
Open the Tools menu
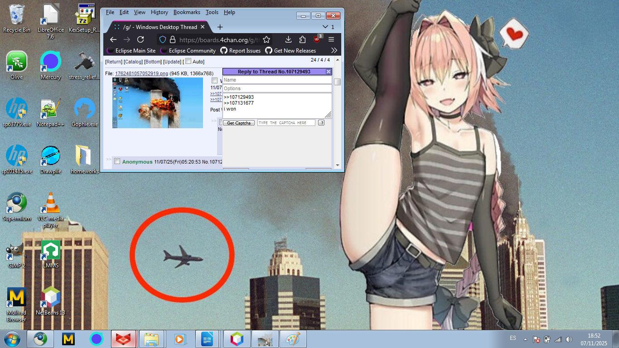click(x=212, y=12)
